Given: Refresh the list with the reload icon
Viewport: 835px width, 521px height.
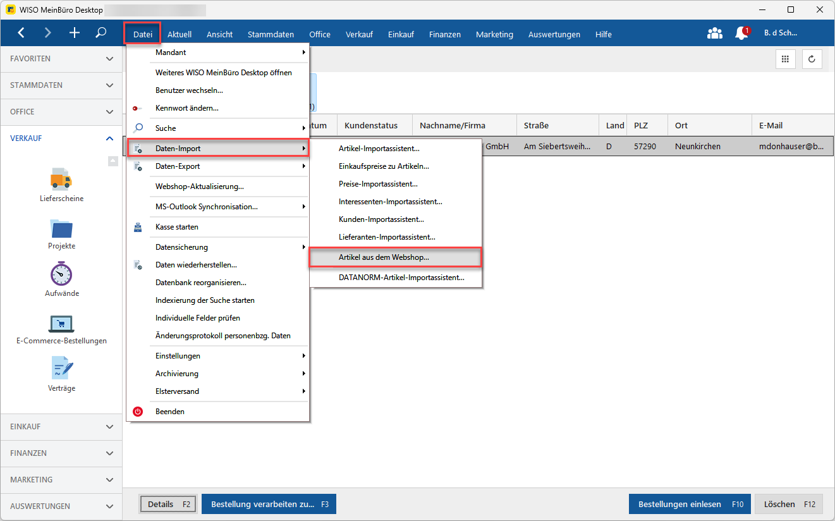Looking at the screenshot, I should click(x=812, y=59).
